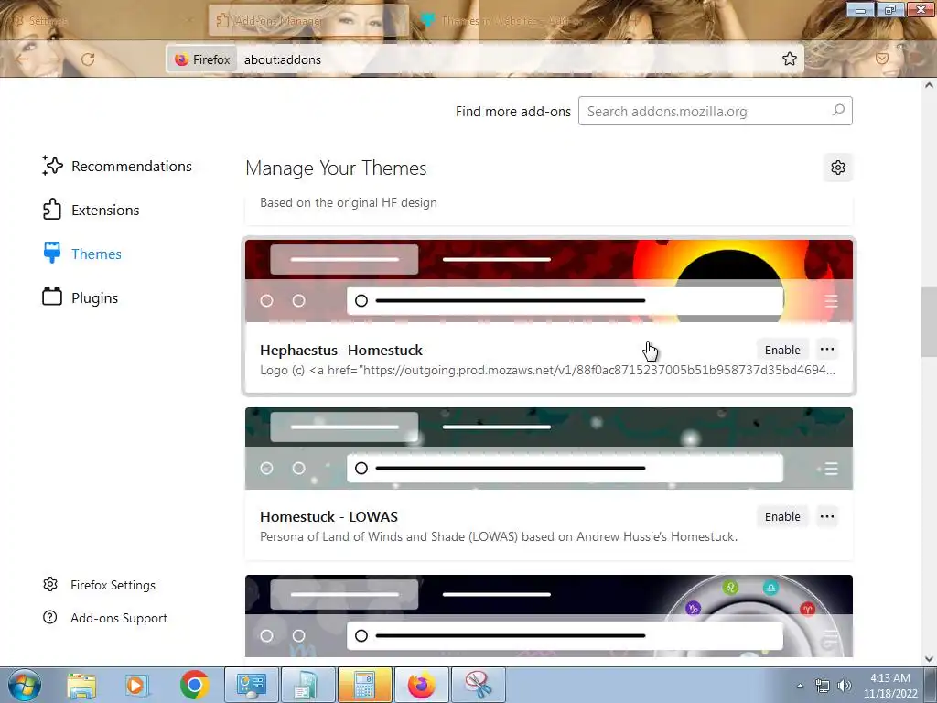Go back with the back arrow
This screenshot has width=937, height=703.
click(x=22, y=59)
